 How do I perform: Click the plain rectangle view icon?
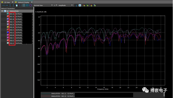click(x=24, y=5)
